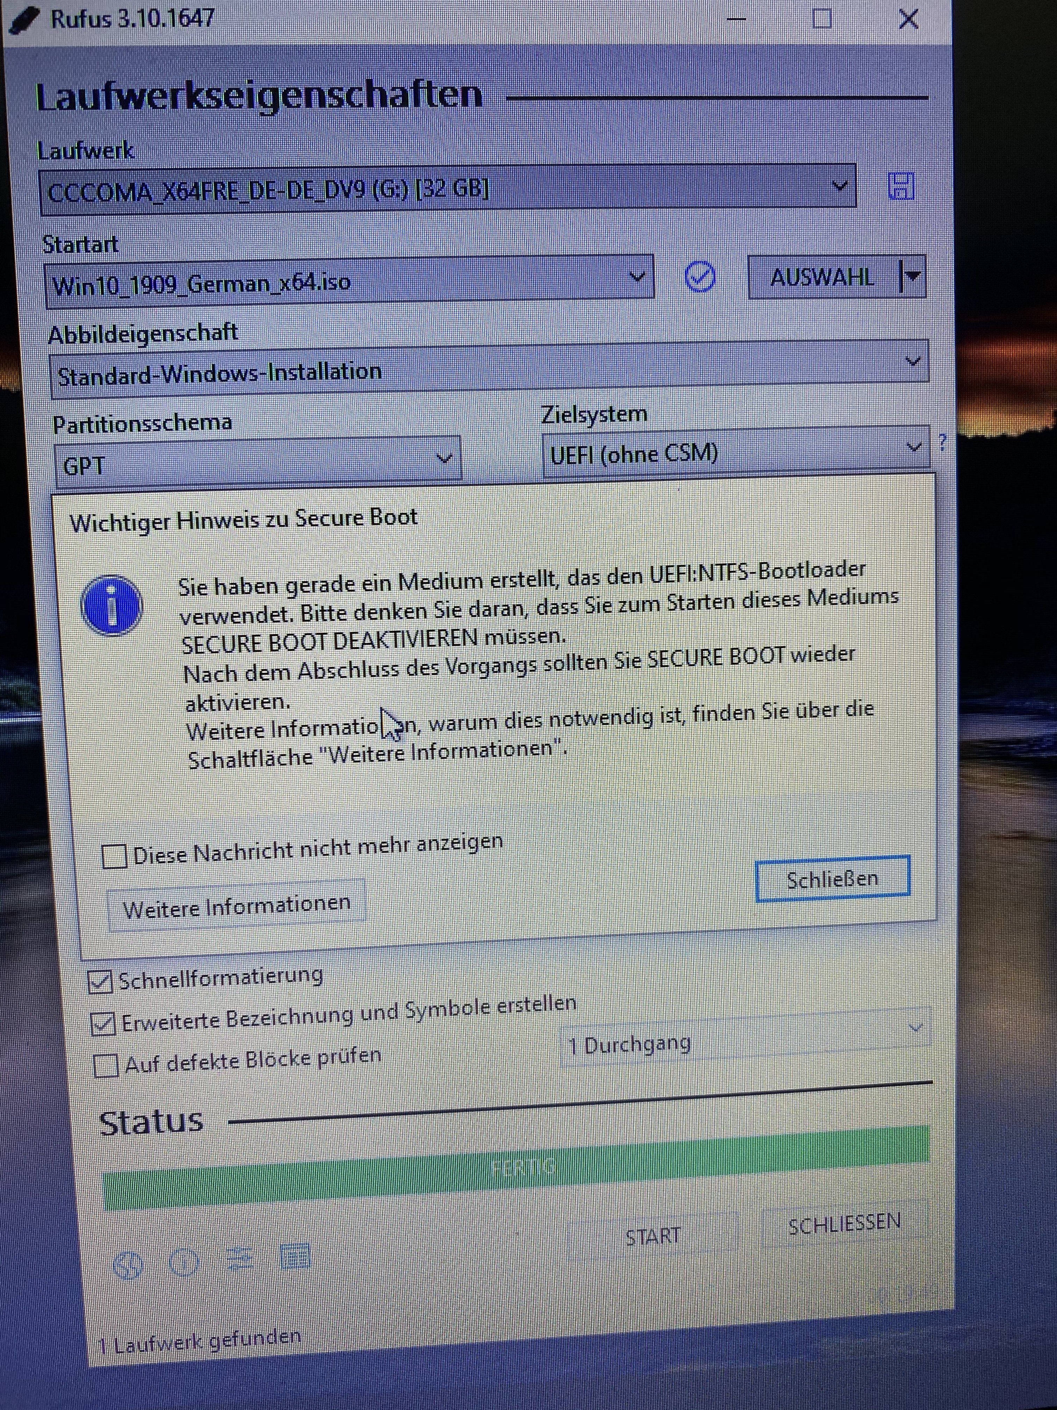Click the blue info icon in dialog
The image size is (1057, 1410).
[x=112, y=606]
